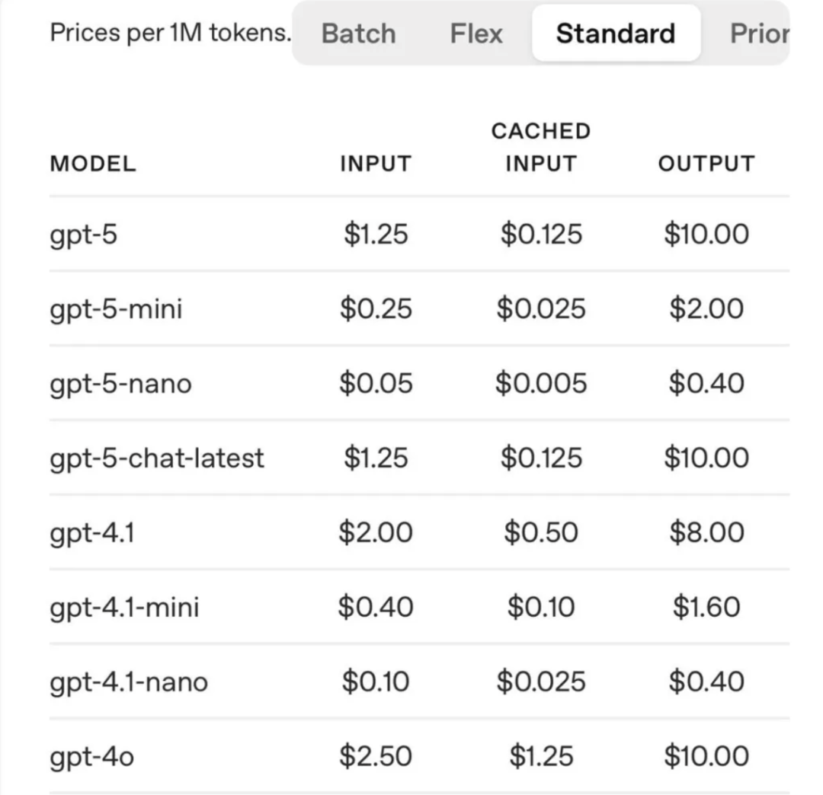This screenshot has height=795, width=823.
Task: Switch to the Batch pricing tab
Action: point(358,34)
